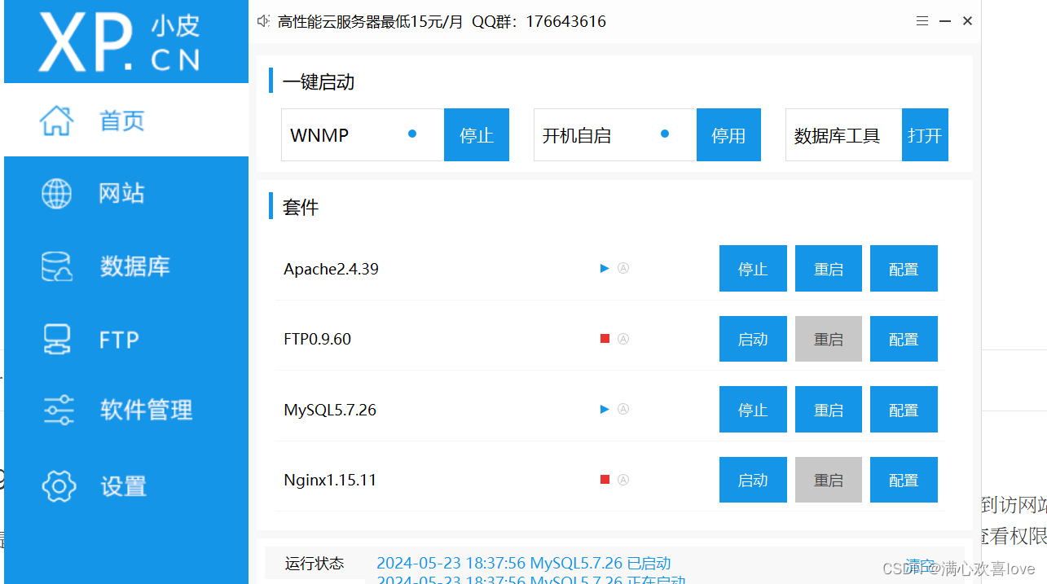
Task: Start the FTP0.9.60 service
Action: click(753, 339)
